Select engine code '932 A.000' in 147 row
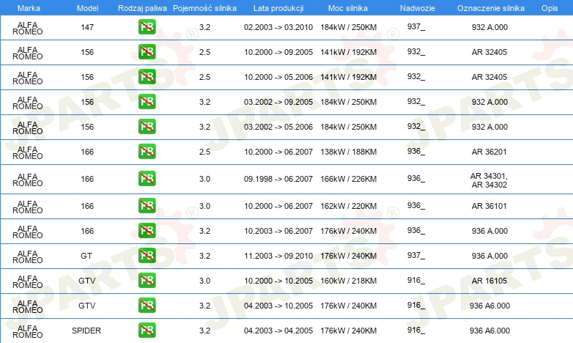This screenshot has width=573, height=343. coord(489,27)
